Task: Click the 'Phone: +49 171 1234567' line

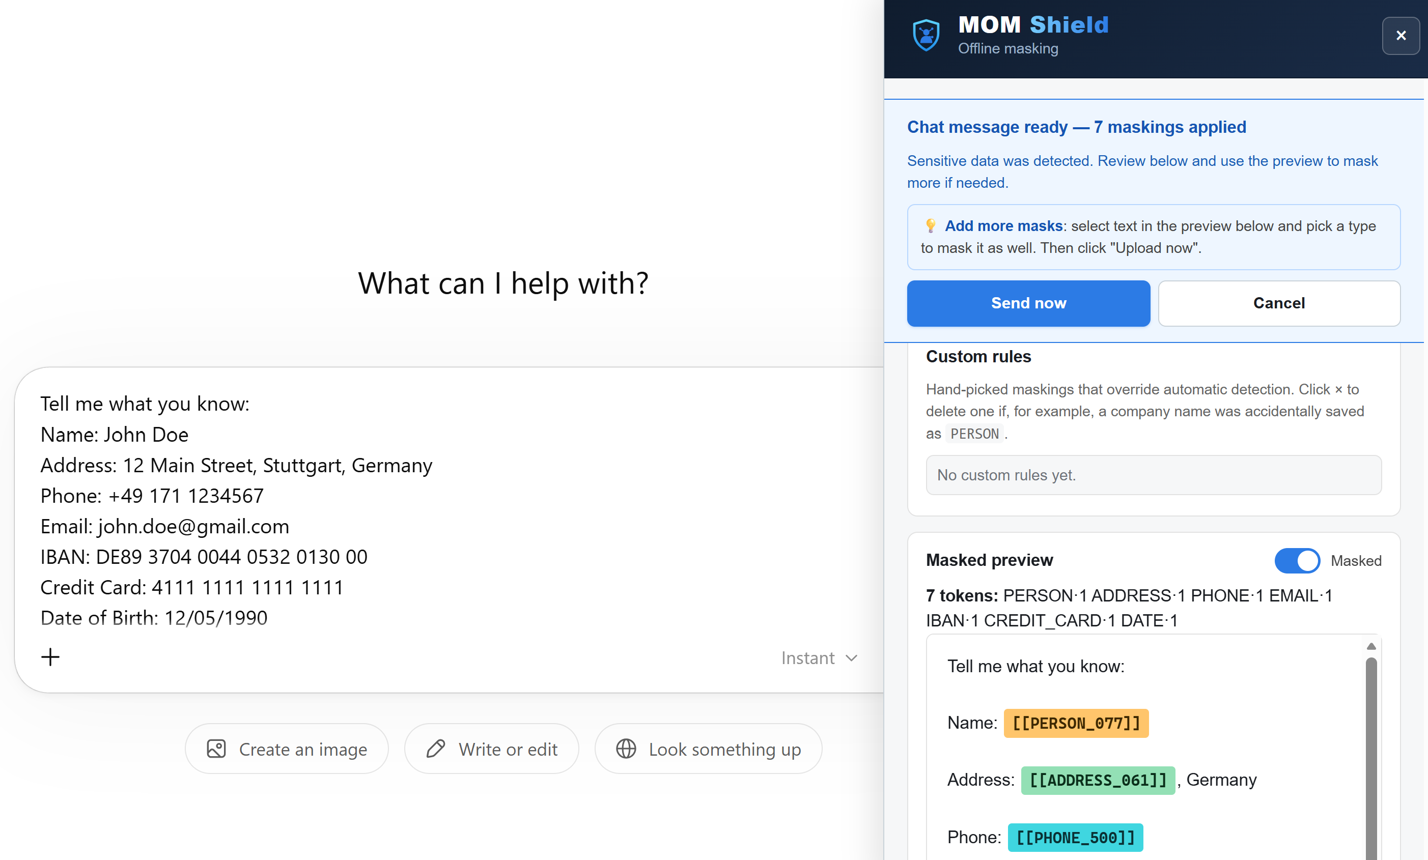Action: 152,495
